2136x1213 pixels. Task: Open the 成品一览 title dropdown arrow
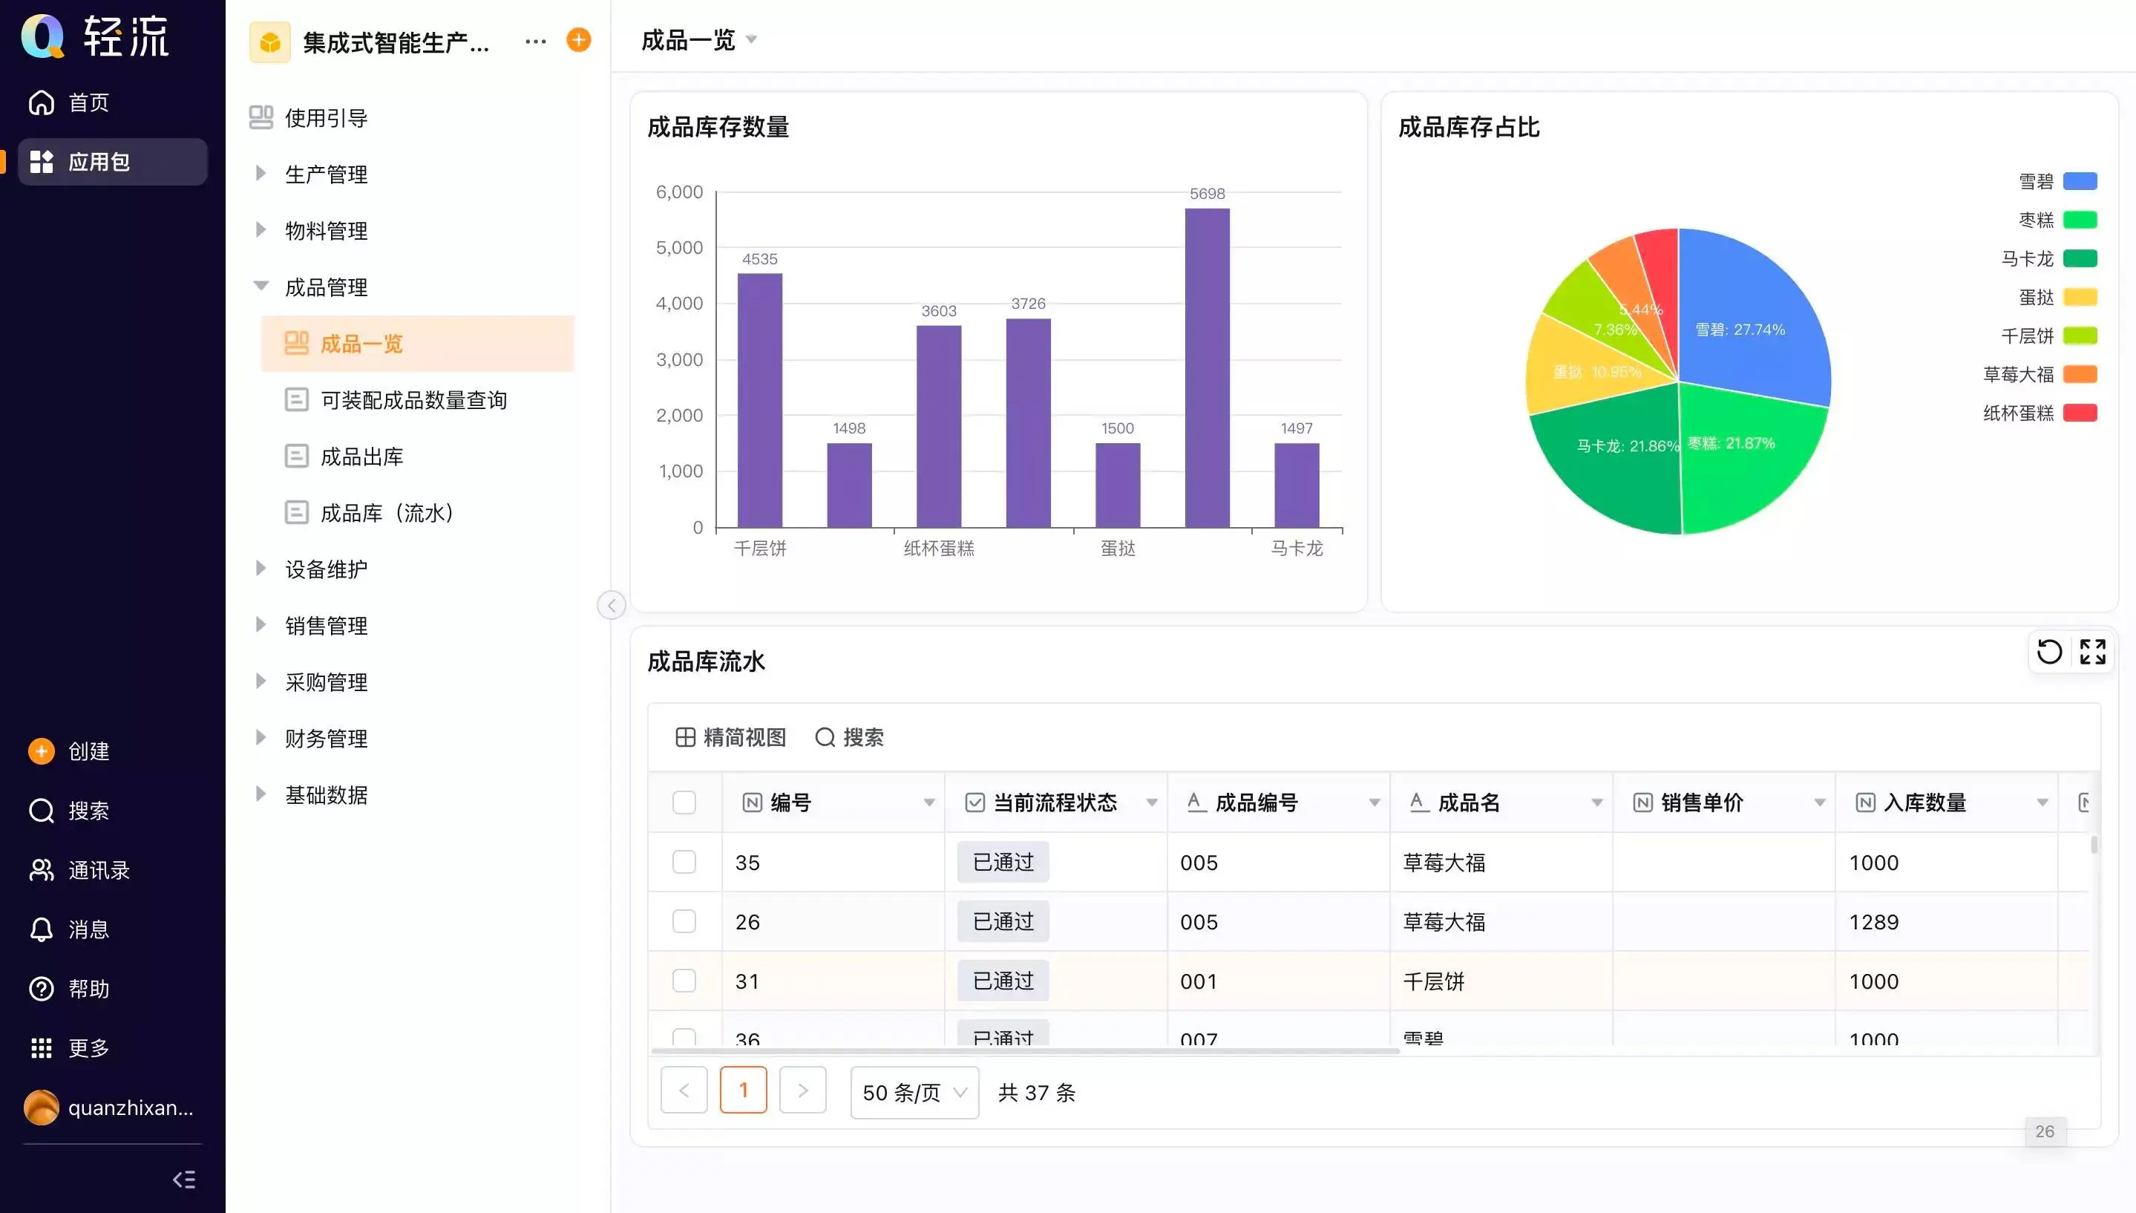751,39
